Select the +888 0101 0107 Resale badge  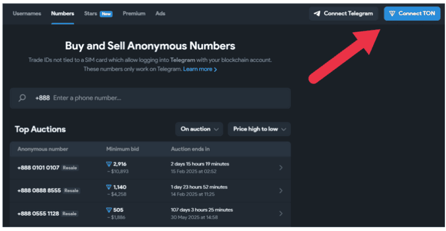[70, 168]
